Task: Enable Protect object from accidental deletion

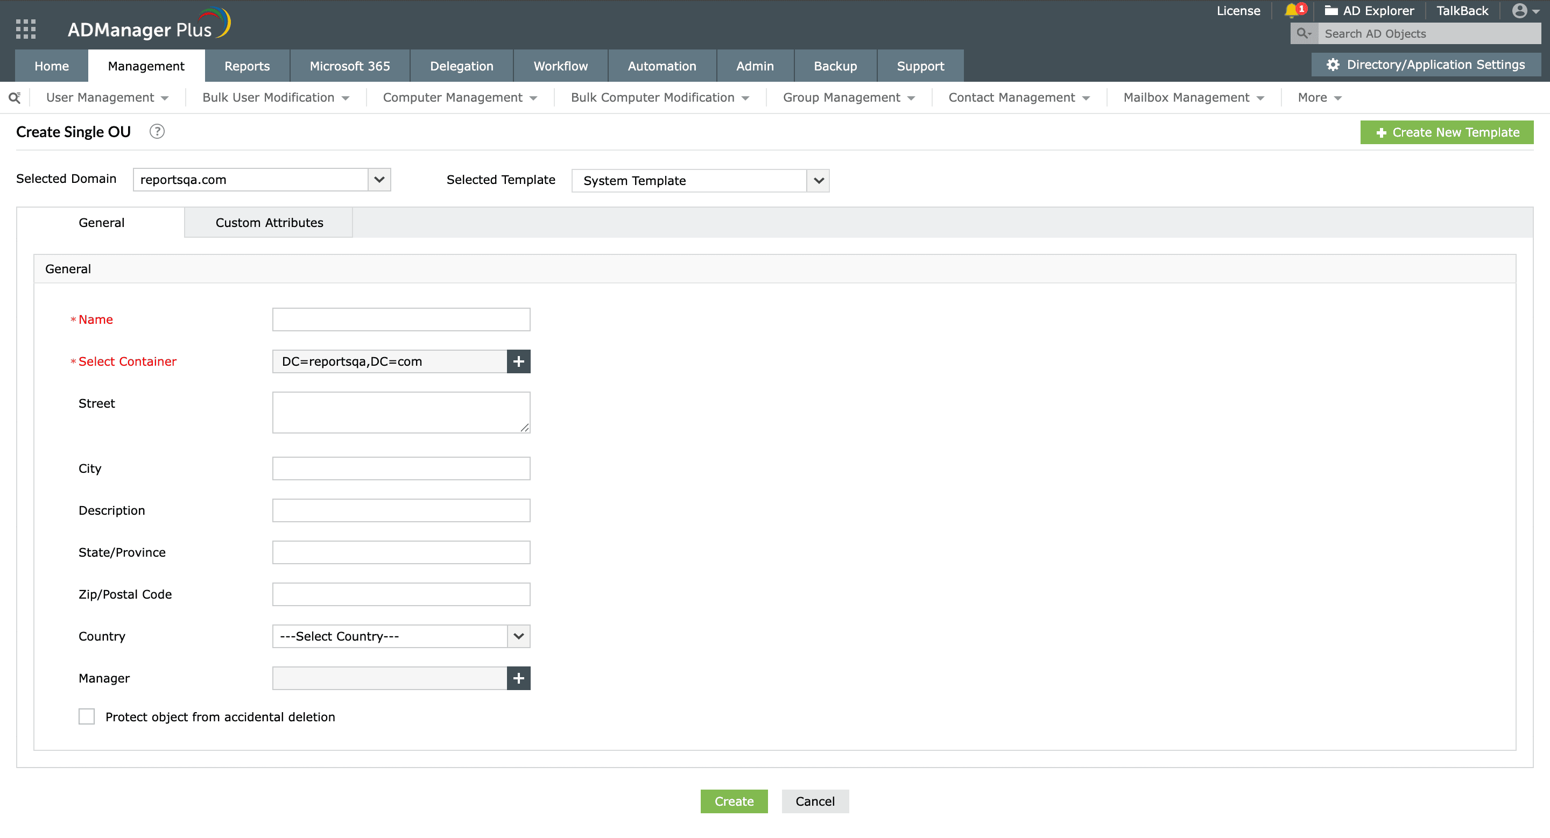Action: click(x=87, y=716)
